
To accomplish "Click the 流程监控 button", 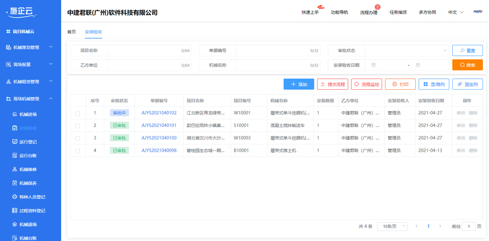I will click(x=367, y=84).
